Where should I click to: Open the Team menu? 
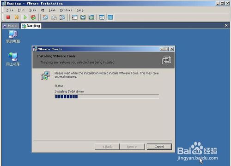52,10
